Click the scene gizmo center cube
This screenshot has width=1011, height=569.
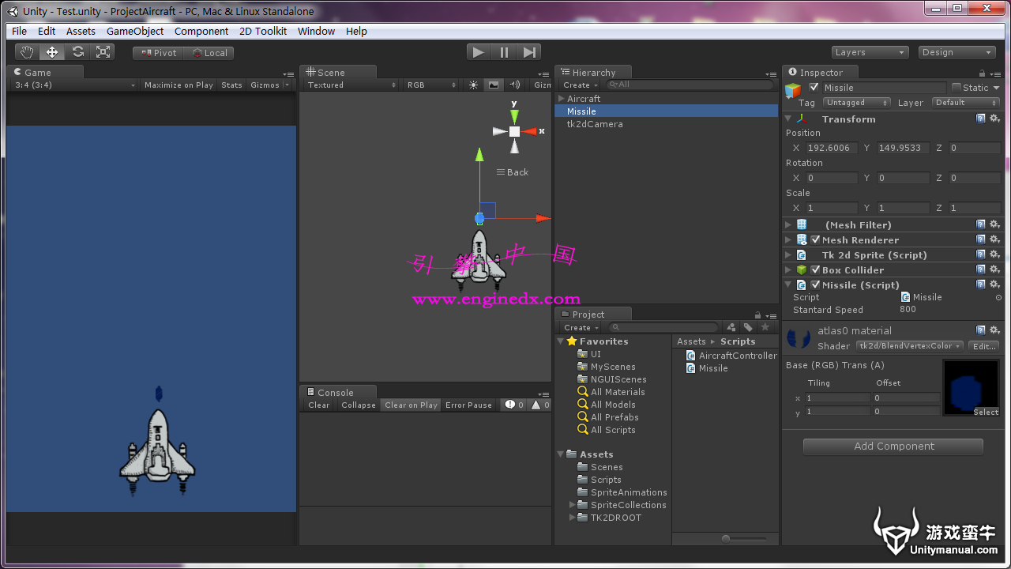(514, 131)
